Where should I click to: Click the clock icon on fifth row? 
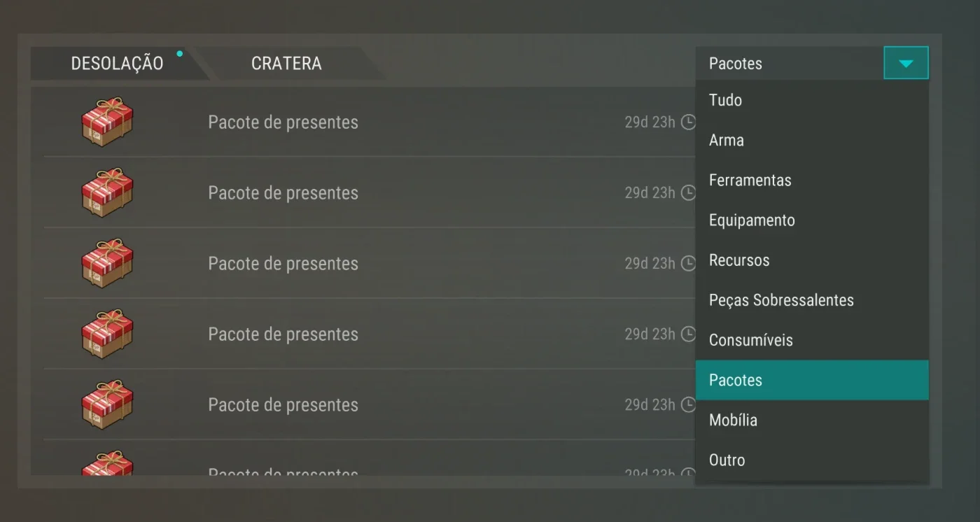tap(689, 405)
